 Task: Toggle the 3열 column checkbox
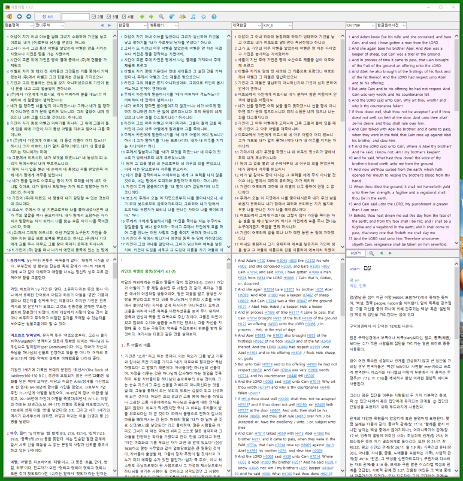tap(112, 17)
